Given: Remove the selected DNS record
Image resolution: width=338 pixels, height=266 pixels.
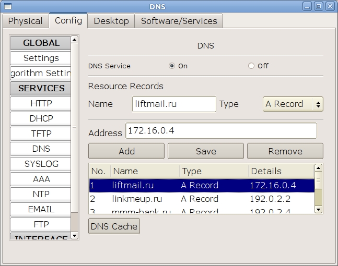Looking at the screenshot, I should 285,151.
